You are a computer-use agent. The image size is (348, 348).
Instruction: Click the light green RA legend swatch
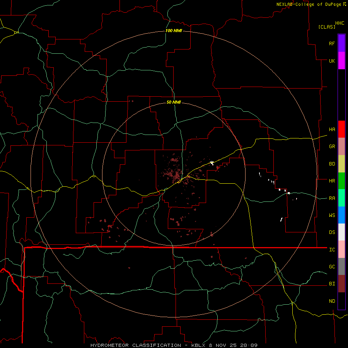tap(341, 198)
